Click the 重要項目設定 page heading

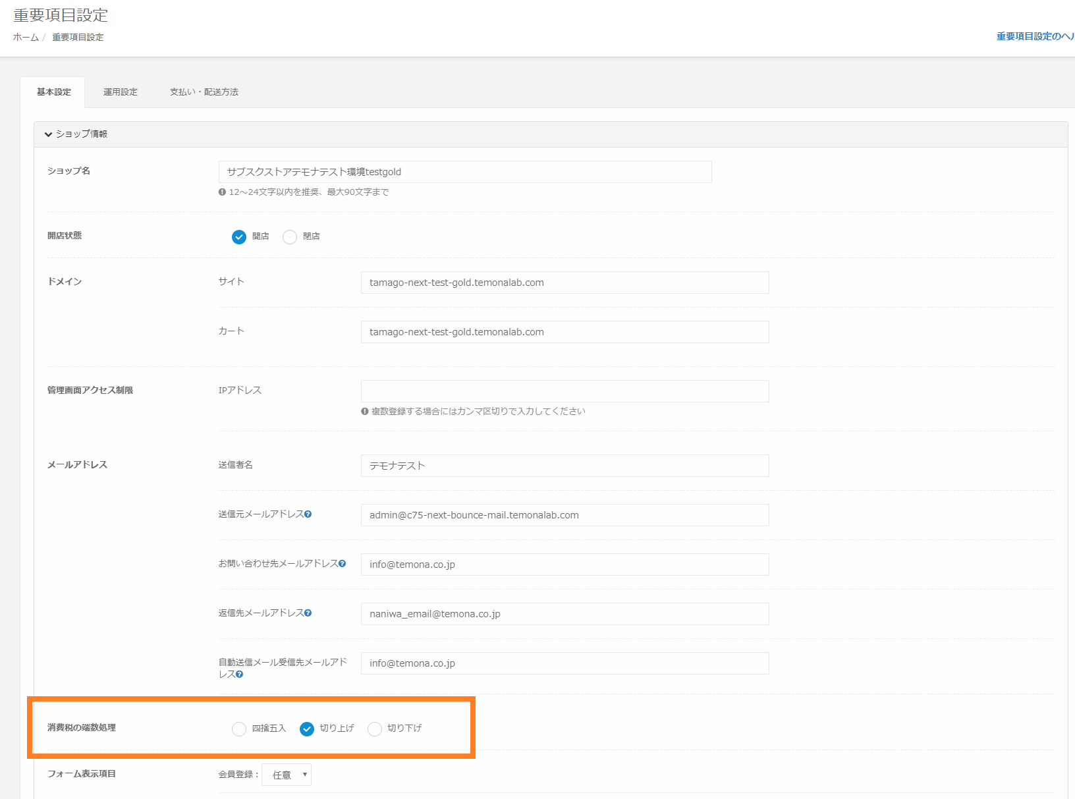click(x=61, y=15)
